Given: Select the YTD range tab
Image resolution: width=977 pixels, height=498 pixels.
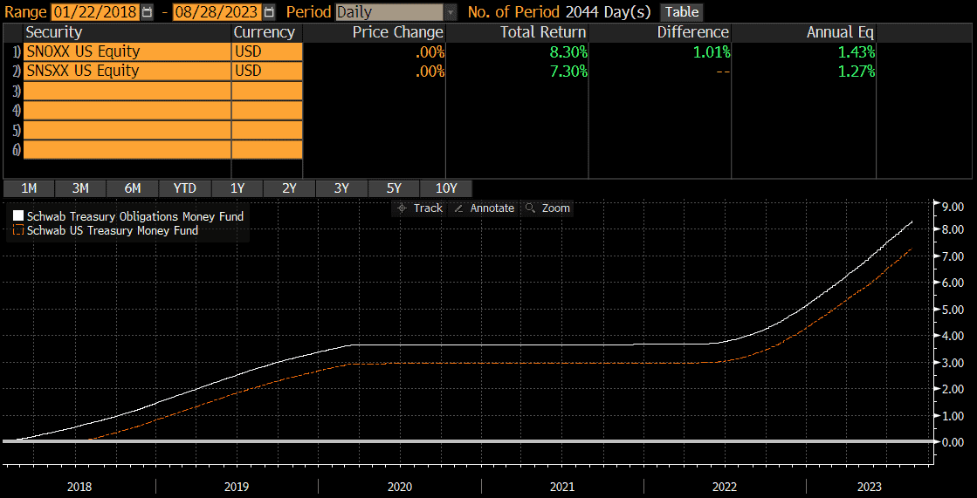Looking at the screenshot, I should (x=184, y=188).
